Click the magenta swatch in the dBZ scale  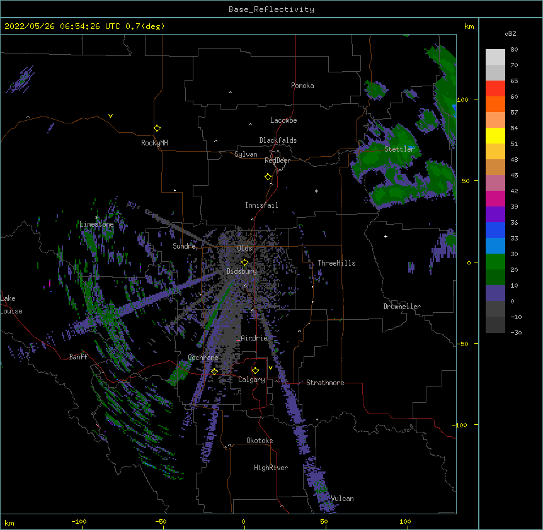[x=495, y=198]
